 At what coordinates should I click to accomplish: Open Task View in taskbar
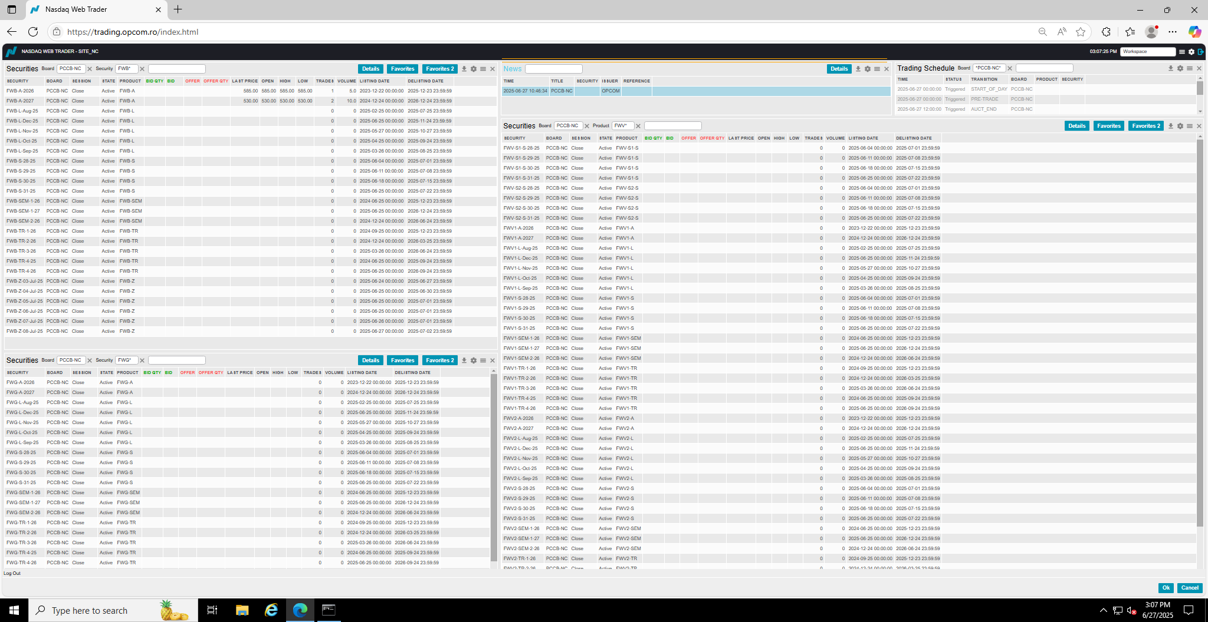tap(212, 610)
